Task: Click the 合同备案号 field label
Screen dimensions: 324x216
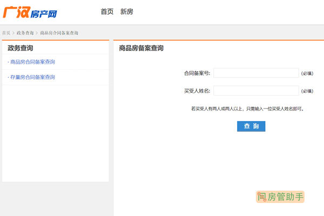Action: (197, 73)
